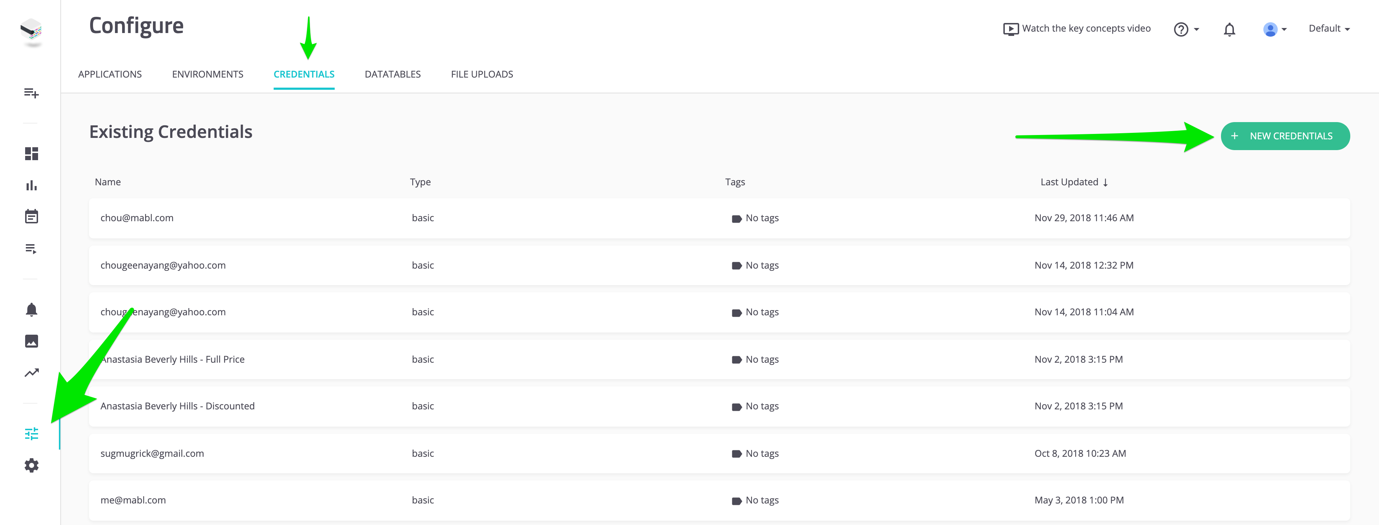The height and width of the screenshot is (525, 1379).
Task: Open the chou@mabl.com credentials row
Action: (x=137, y=218)
